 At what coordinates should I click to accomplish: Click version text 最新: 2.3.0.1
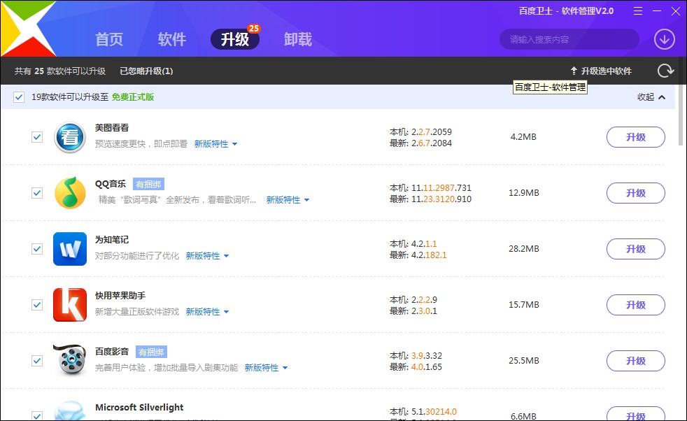[413, 311]
